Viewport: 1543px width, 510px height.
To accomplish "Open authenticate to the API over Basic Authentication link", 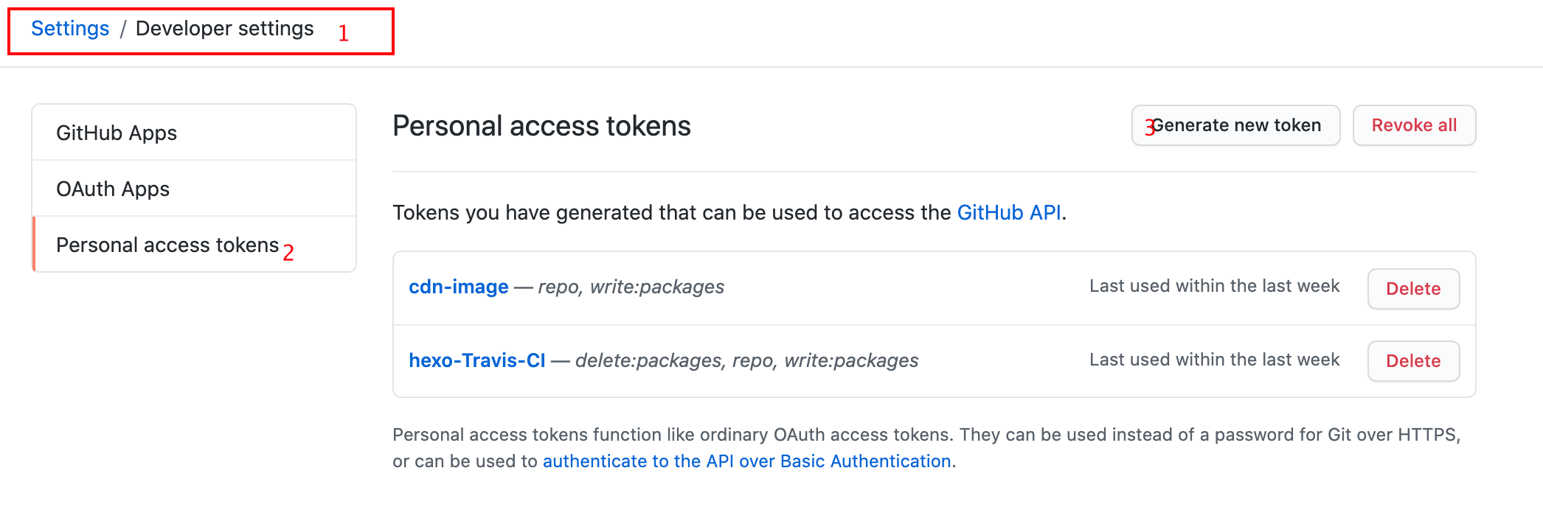I will [x=747, y=461].
